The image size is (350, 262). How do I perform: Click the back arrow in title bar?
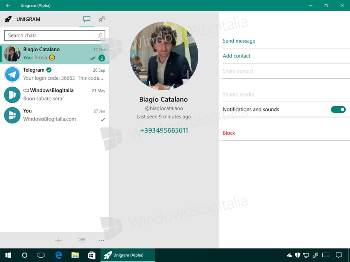[x=8, y=5]
